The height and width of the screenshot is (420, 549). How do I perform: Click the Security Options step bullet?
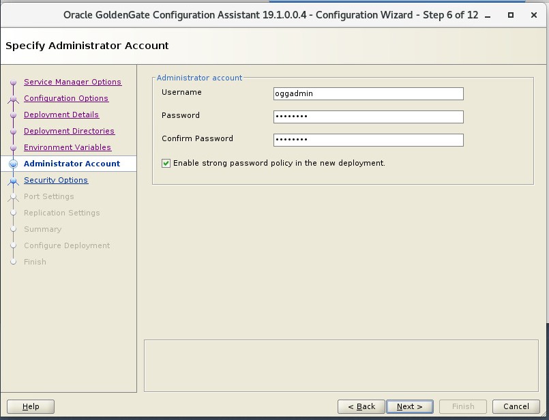pos(14,181)
